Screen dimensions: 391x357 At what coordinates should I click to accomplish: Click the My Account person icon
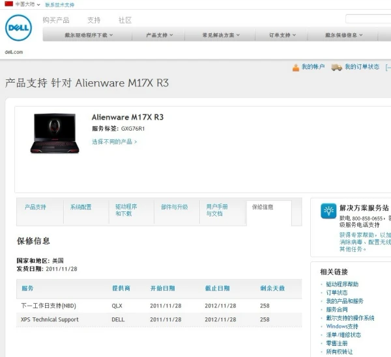coord(296,68)
